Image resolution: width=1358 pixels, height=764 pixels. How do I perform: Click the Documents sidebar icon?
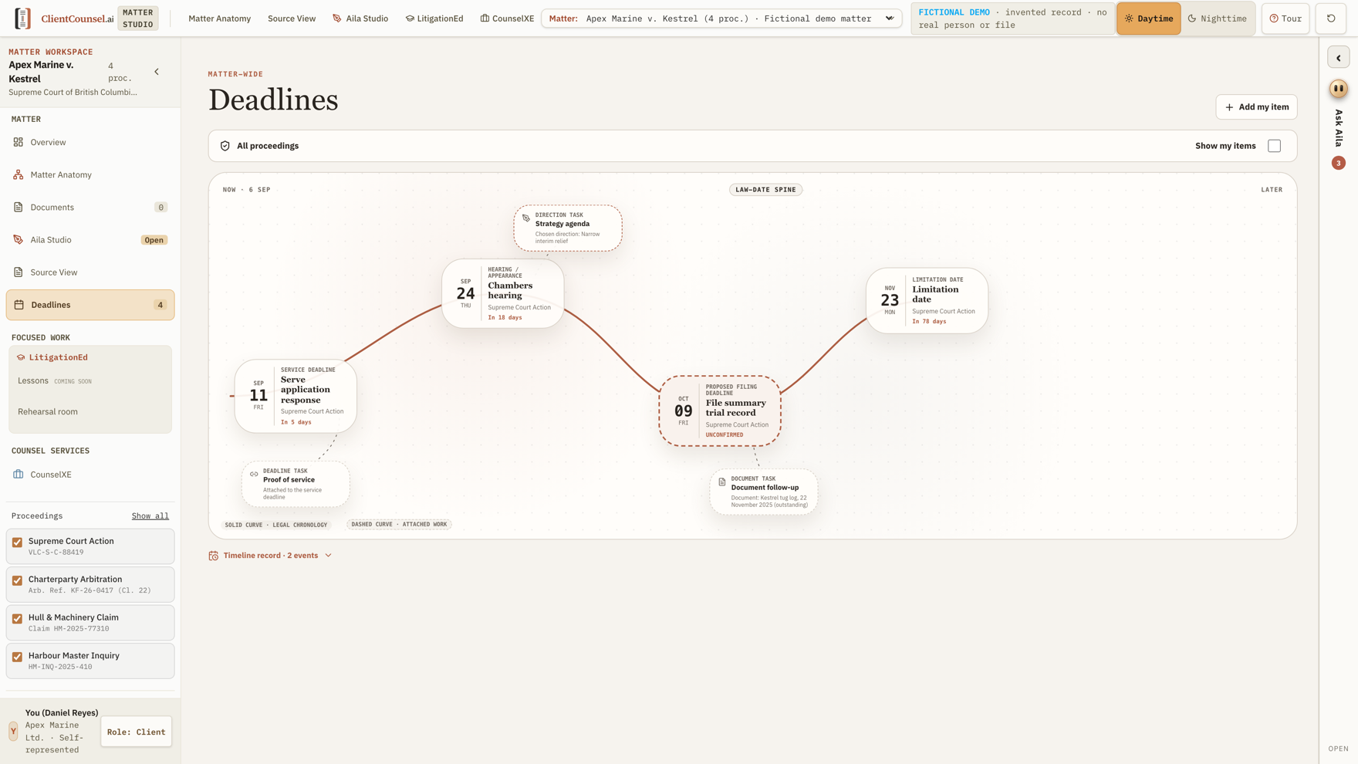coord(19,207)
